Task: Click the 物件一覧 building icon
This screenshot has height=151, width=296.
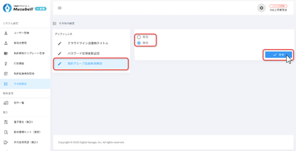Action: click(x=6, y=103)
